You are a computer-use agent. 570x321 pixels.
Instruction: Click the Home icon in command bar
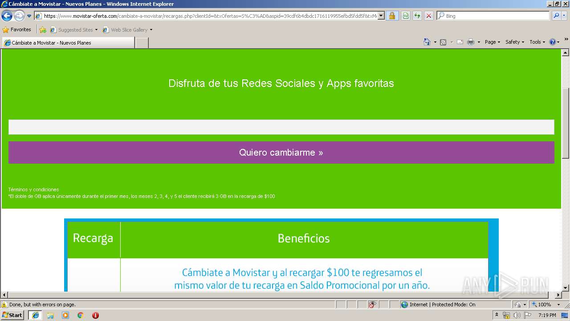tap(427, 42)
